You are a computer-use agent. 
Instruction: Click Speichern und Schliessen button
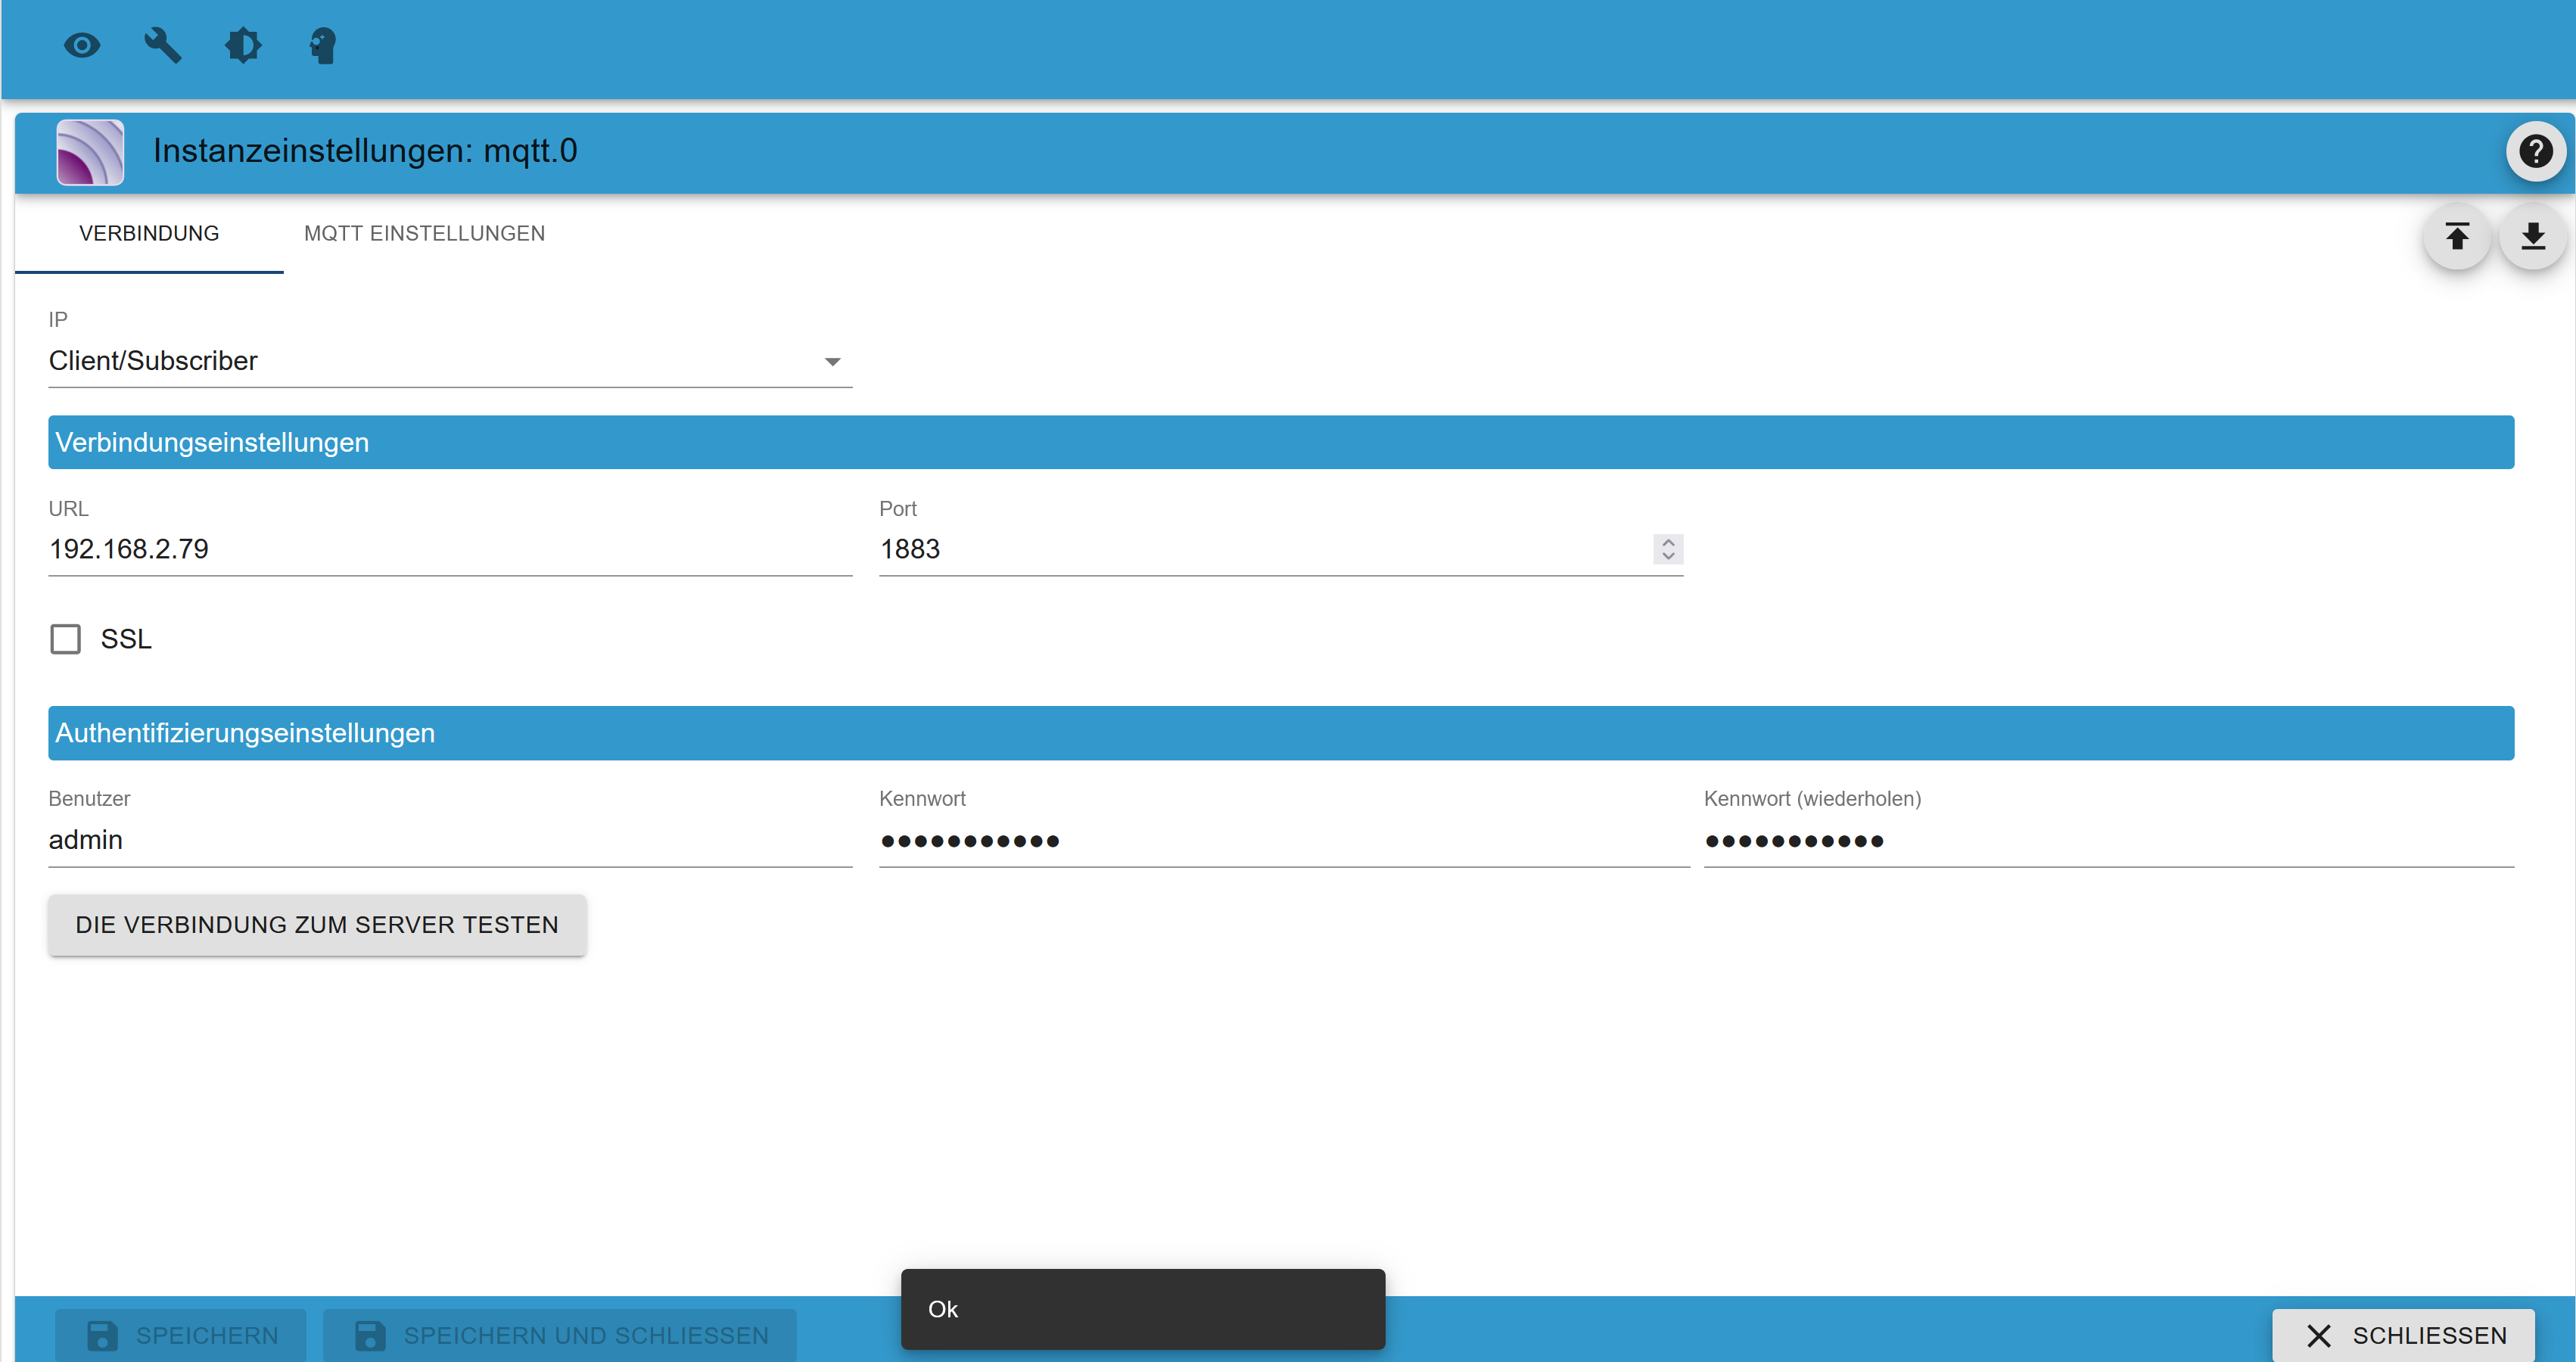pos(560,1335)
